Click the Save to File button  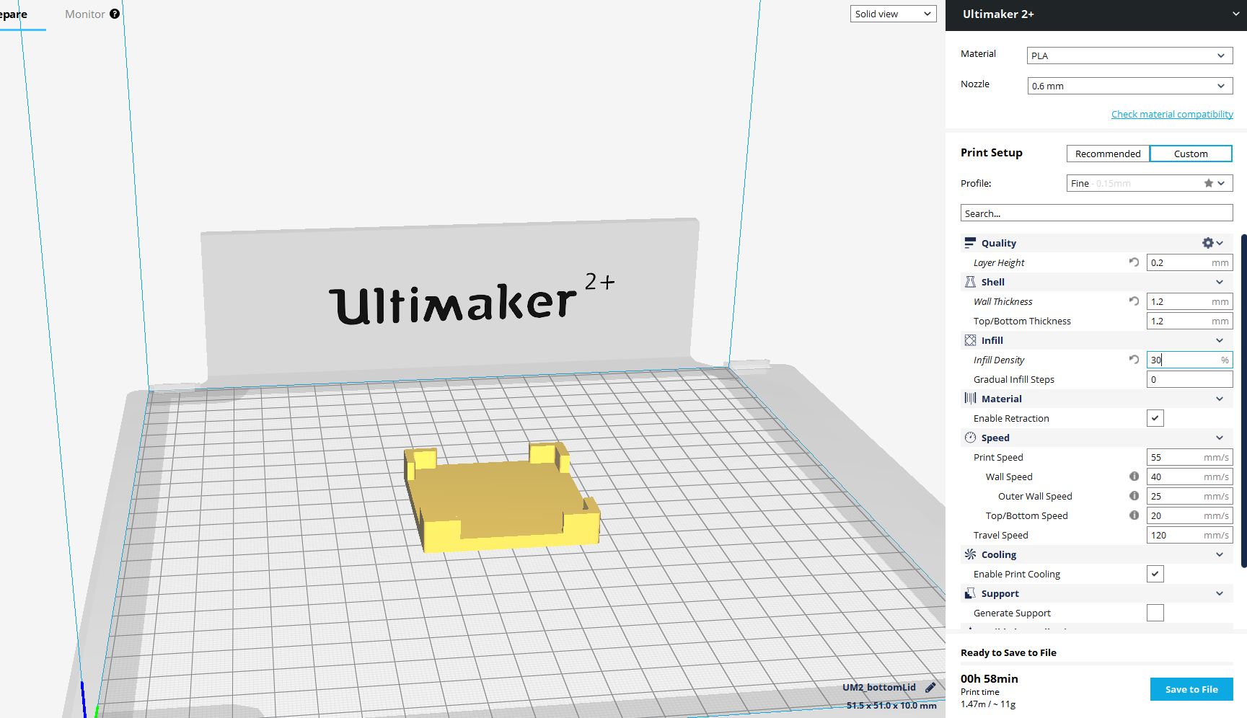(x=1191, y=689)
